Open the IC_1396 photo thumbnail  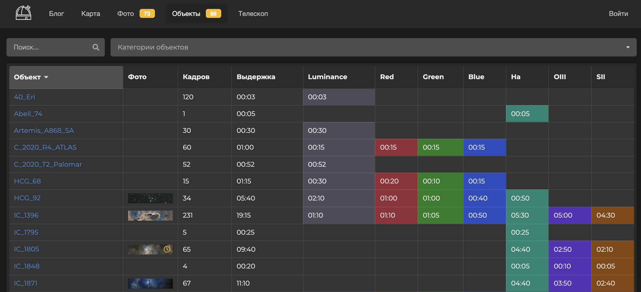tap(150, 215)
